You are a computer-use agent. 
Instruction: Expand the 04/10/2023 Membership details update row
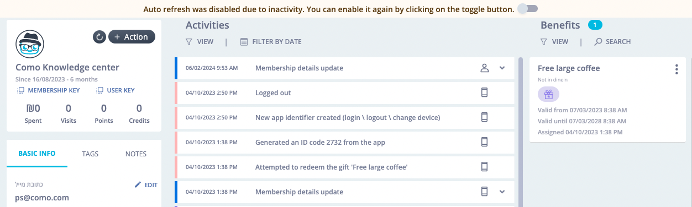pyautogui.click(x=502, y=192)
